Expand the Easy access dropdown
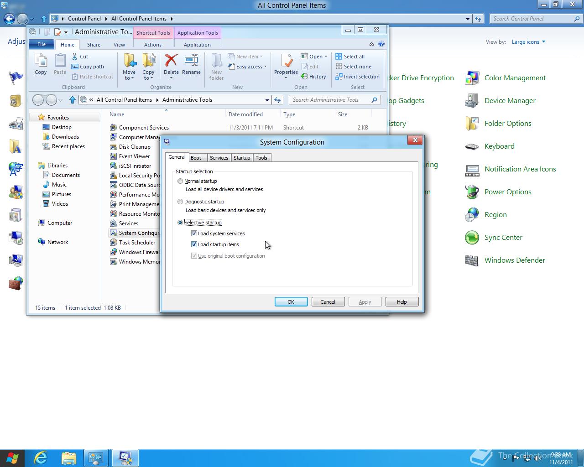 [x=265, y=67]
